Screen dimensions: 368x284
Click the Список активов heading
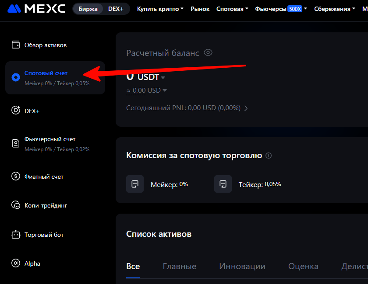point(159,234)
